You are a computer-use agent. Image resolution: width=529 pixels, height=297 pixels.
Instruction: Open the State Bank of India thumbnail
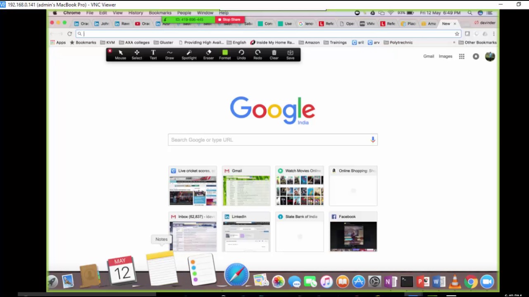click(x=300, y=232)
